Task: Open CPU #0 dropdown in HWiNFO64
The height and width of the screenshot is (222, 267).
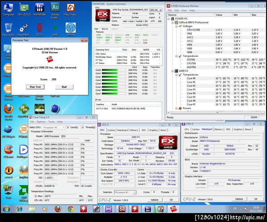Action: pyautogui.click(x=156, y=10)
